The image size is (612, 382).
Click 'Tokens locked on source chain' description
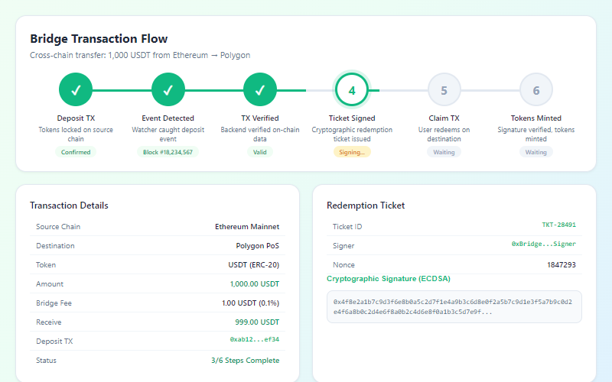(x=76, y=134)
